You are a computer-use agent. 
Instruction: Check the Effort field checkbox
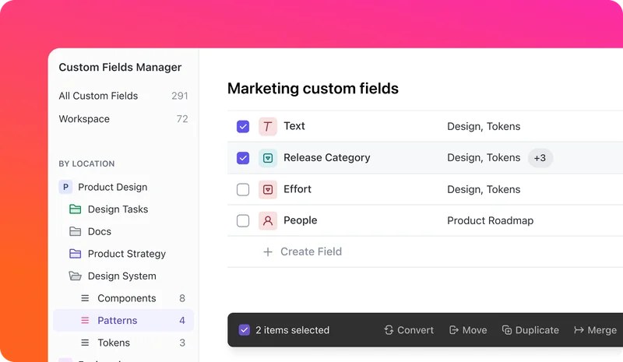tap(243, 189)
